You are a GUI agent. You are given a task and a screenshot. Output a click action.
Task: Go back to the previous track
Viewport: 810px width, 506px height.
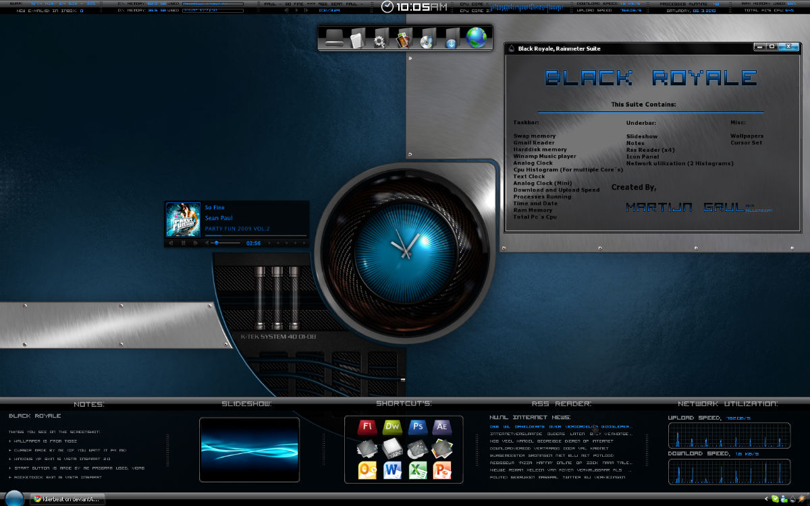(x=171, y=243)
